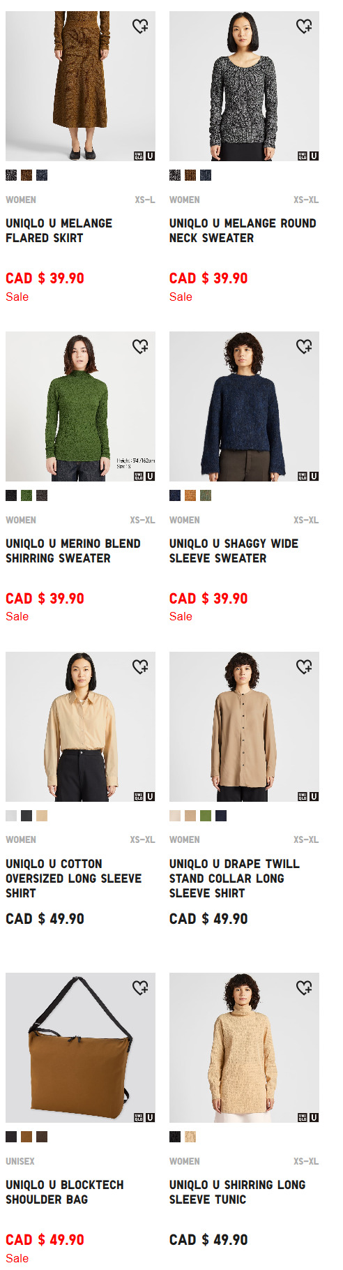
Task: Open UNIQLO U Blocktech Shoulder Bag title link
Action: (x=65, y=1192)
